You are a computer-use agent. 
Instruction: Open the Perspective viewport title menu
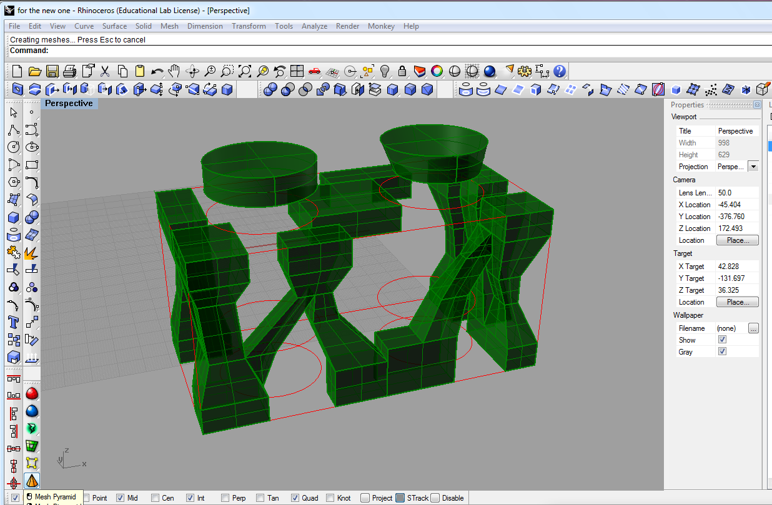(69, 104)
